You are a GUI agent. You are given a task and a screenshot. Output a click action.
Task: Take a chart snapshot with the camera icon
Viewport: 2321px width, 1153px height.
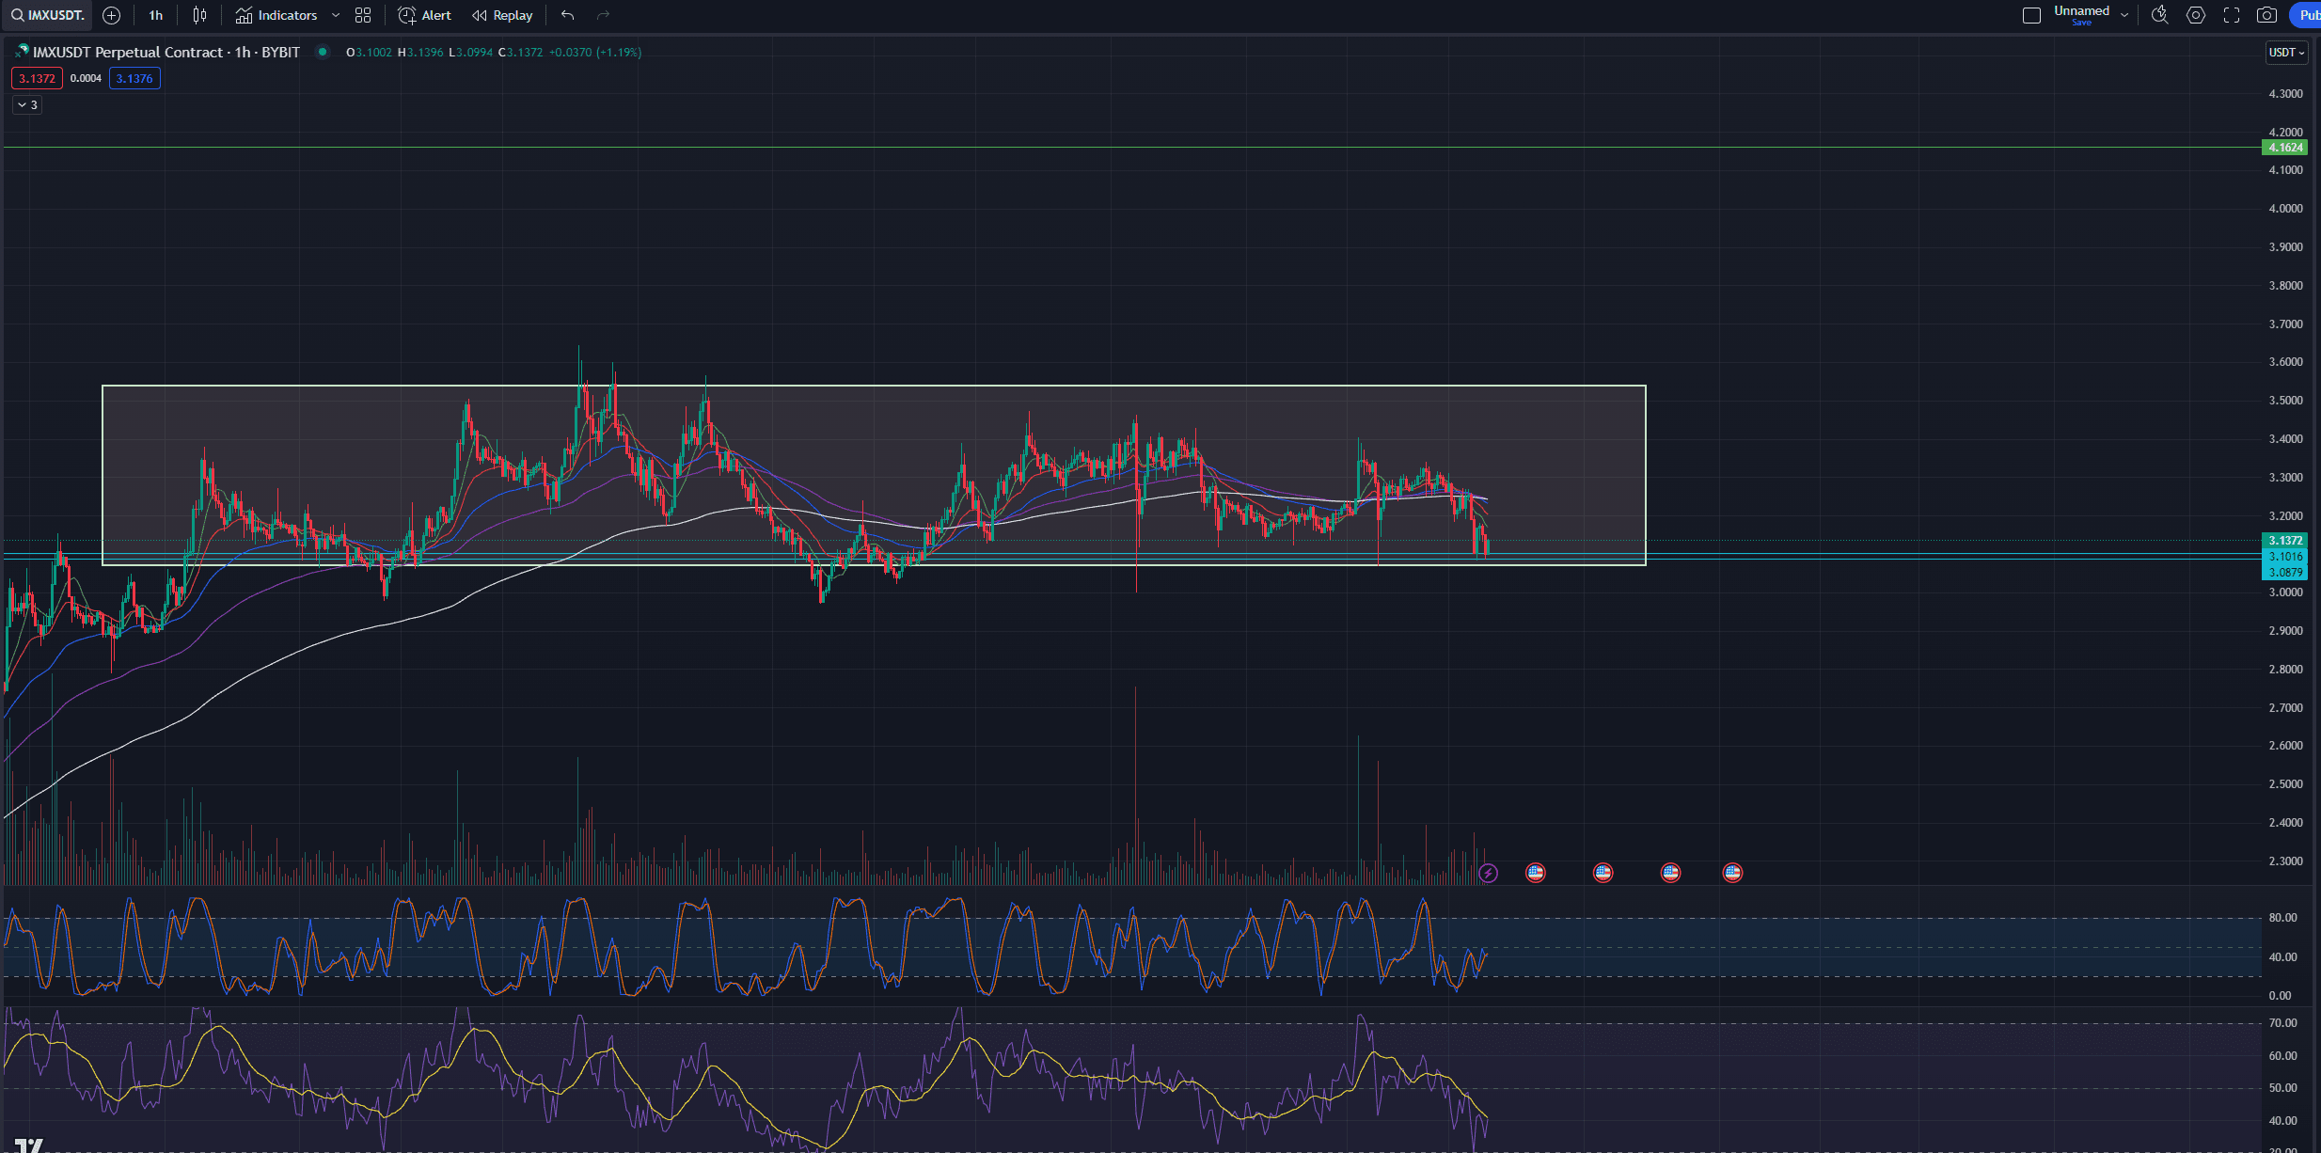tap(2268, 15)
